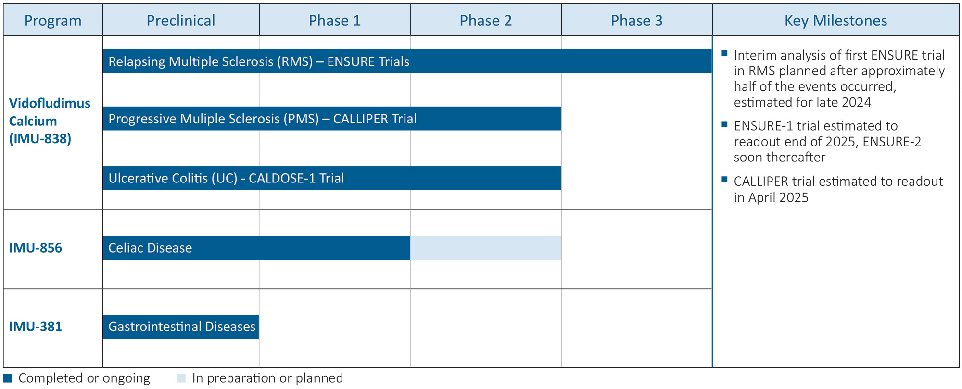
Task: Click the bullet beside the CALLIPER readout milestone
Action: pos(725,180)
